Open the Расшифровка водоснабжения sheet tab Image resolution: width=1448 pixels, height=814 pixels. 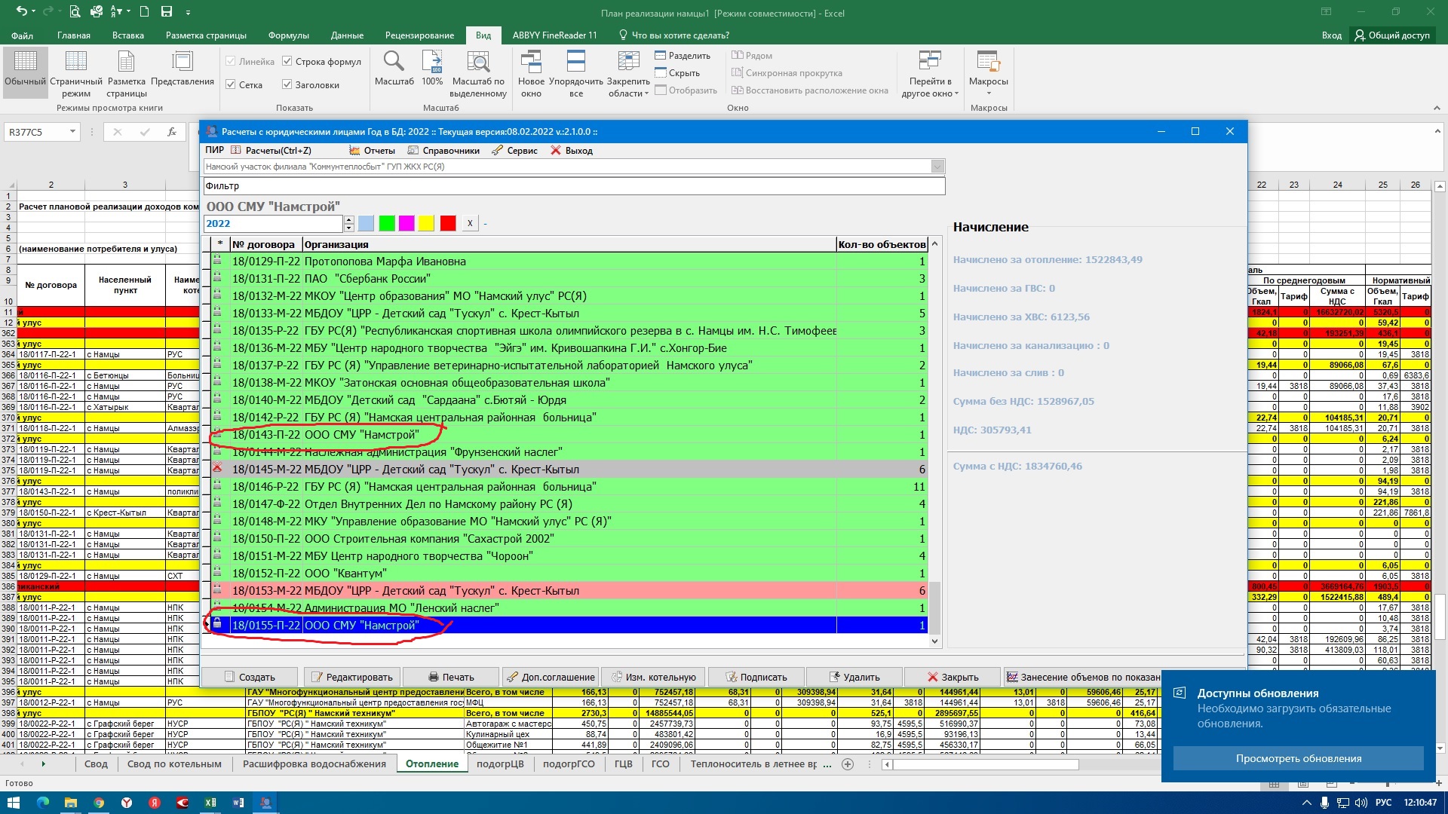click(x=314, y=764)
